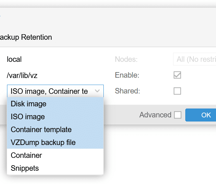
Task: Confirm dialog with OK button
Action: pyautogui.click(x=201, y=115)
